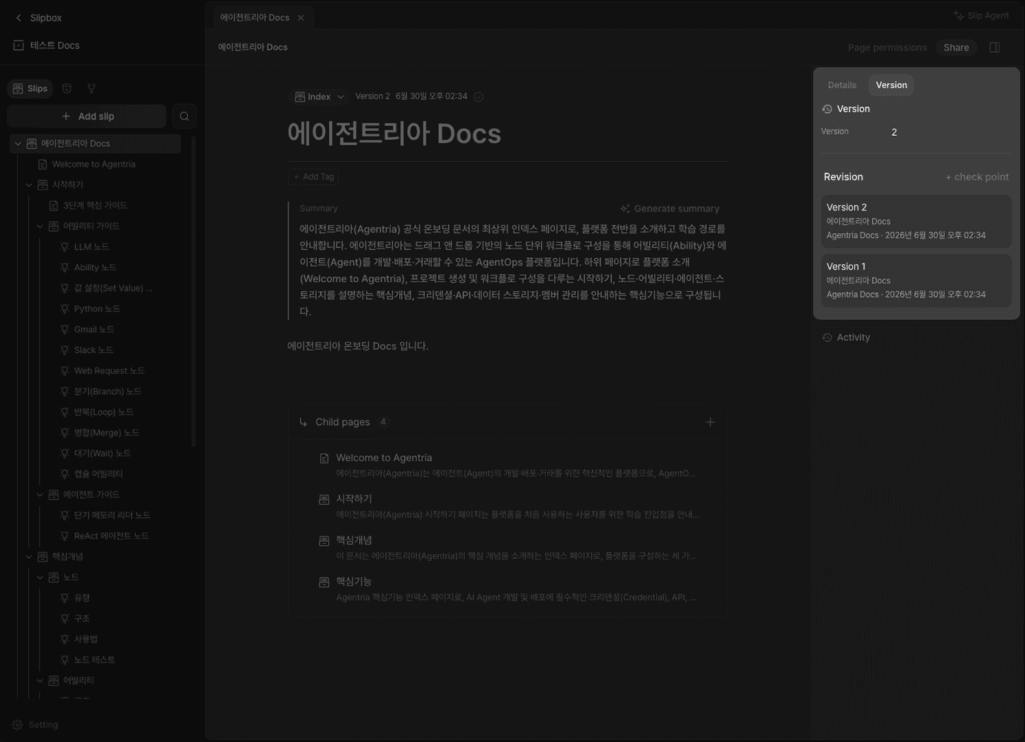The image size is (1025, 742).
Task: Click the 병합(Merge) 노드 bulb icon
Action: [x=64, y=433]
